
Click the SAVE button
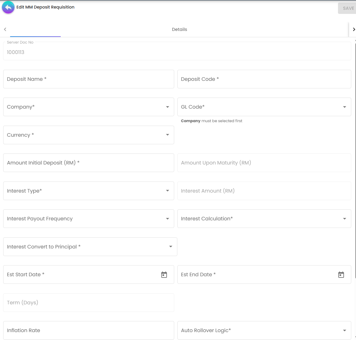tap(347, 8)
